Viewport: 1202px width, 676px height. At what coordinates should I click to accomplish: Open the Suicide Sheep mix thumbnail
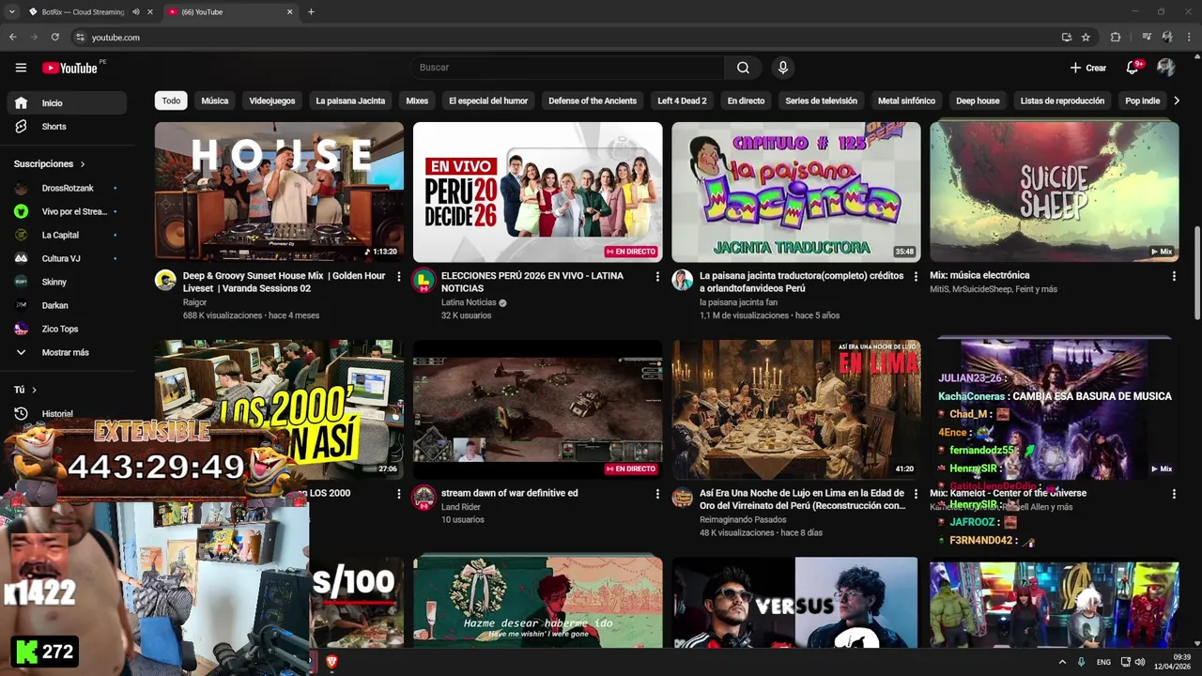[x=1055, y=192]
